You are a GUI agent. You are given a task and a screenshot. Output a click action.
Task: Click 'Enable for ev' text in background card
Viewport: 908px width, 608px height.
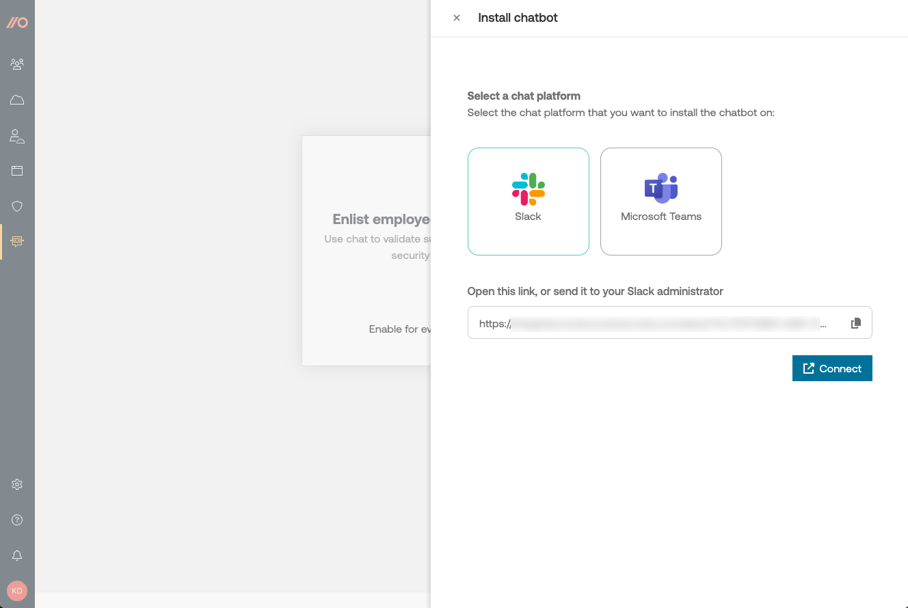click(400, 329)
